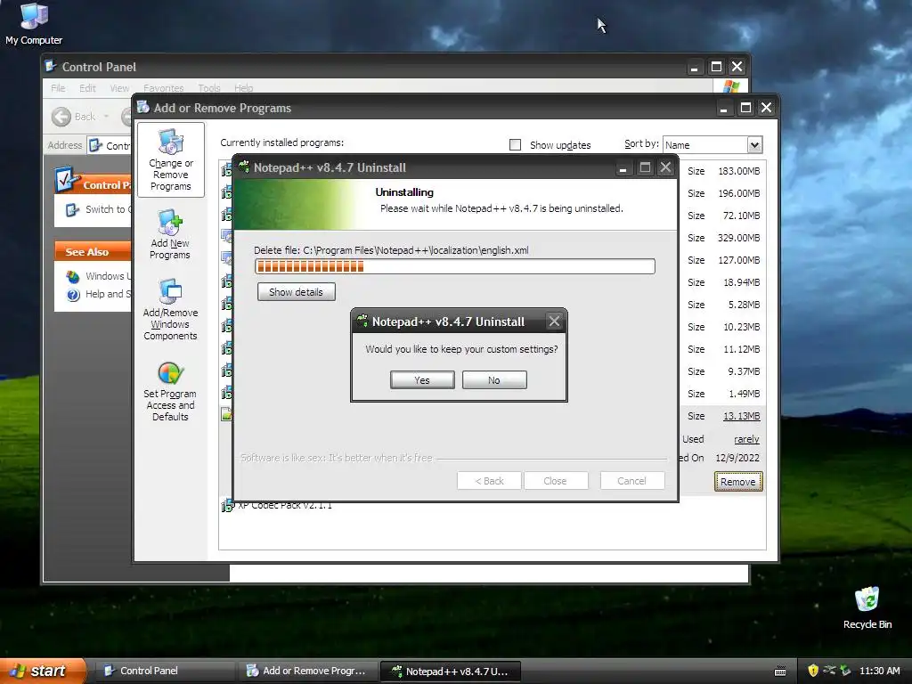
Task: Switch to Add or Remove Programs taskbar button
Action: tap(307, 671)
